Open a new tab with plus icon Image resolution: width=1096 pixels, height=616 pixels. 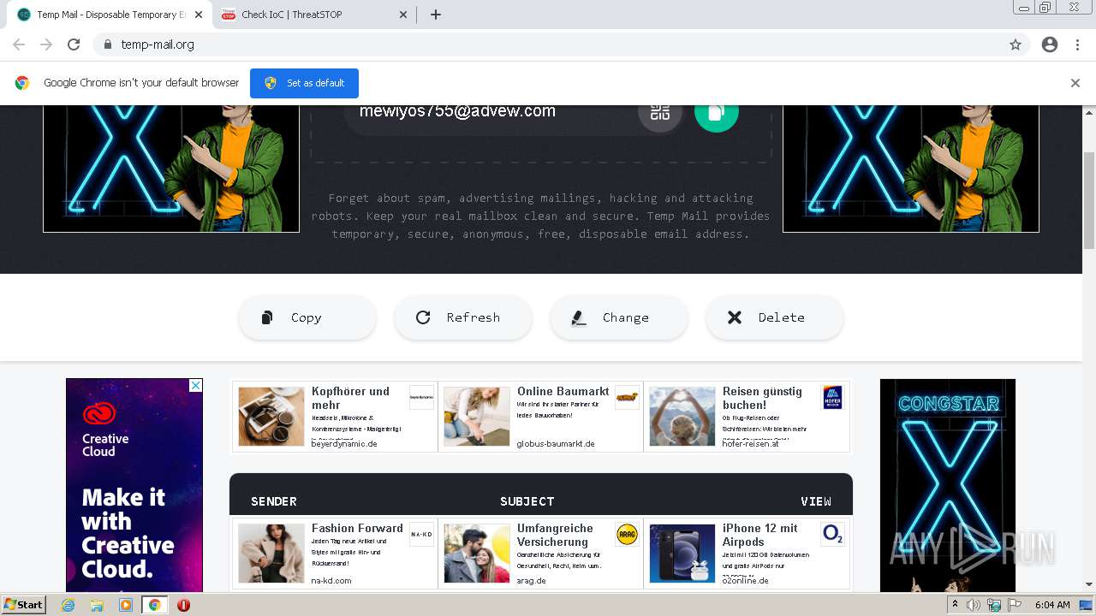[x=436, y=15]
